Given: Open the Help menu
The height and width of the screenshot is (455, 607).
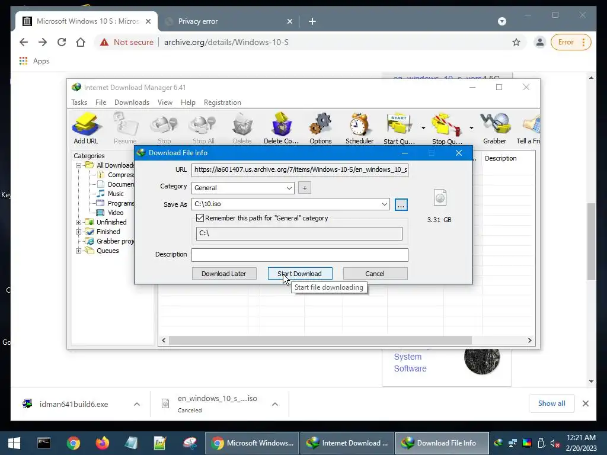Looking at the screenshot, I should (x=188, y=102).
